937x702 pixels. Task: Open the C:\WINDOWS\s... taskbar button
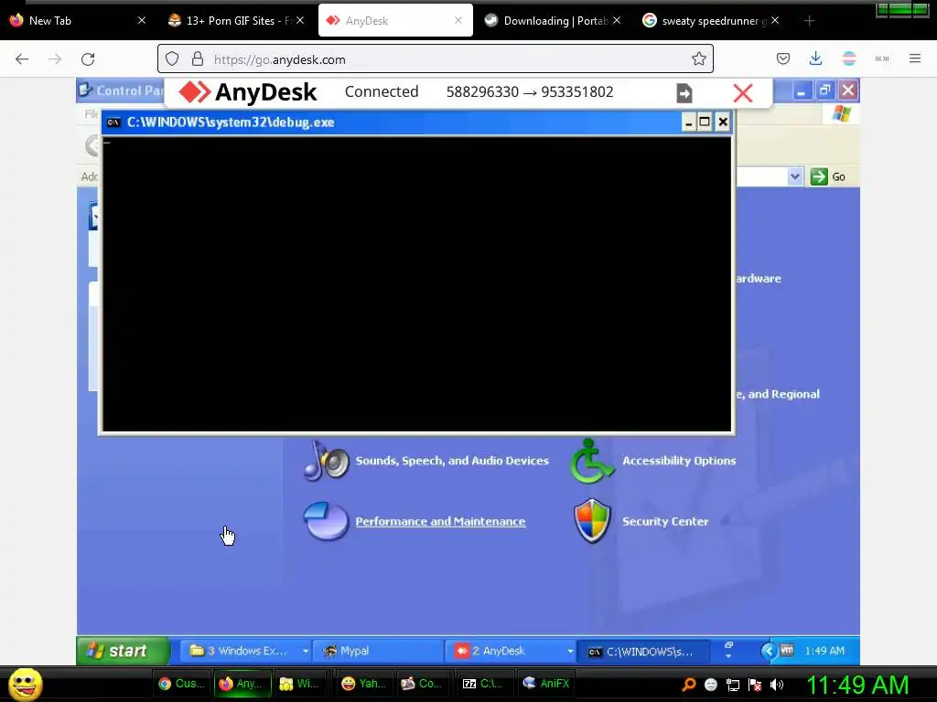click(x=643, y=651)
